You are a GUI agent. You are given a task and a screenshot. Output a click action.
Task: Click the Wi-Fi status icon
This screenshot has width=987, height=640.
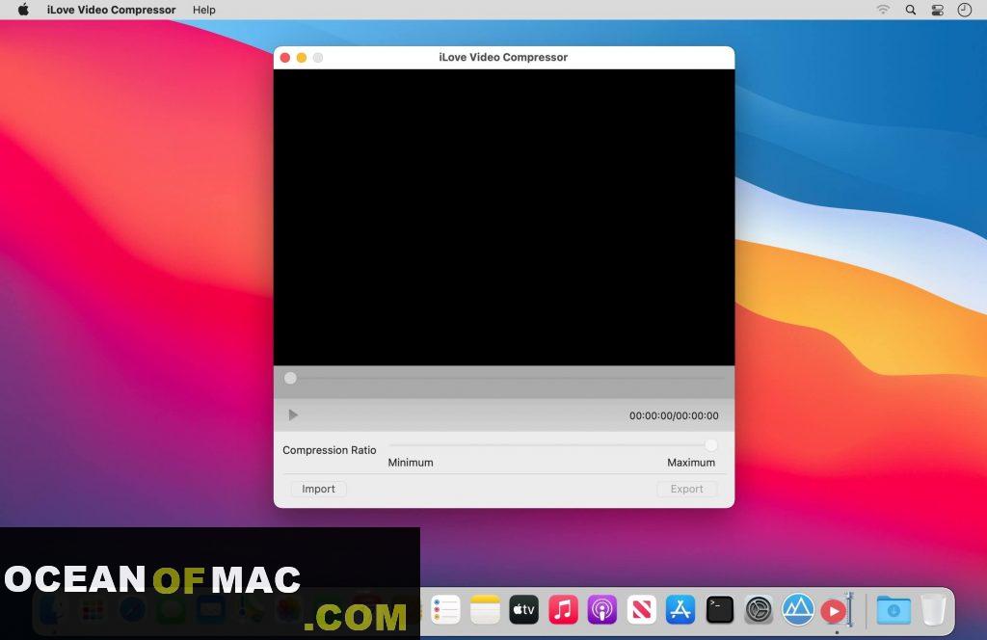tap(883, 10)
